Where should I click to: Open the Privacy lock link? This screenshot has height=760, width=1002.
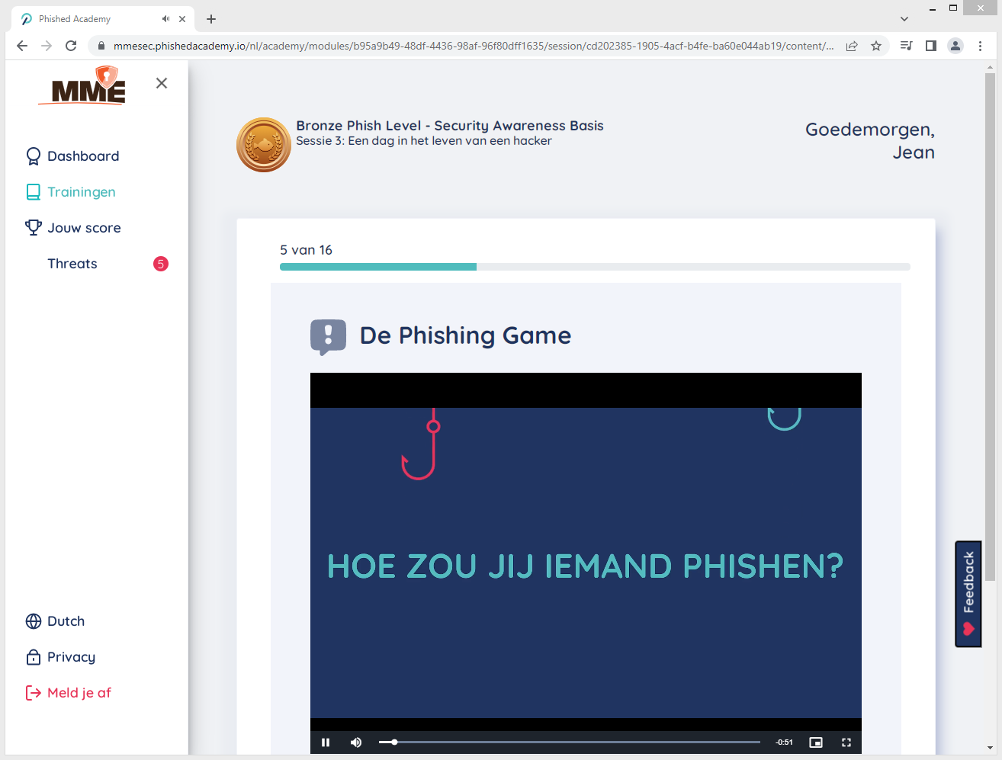pyautogui.click(x=70, y=657)
